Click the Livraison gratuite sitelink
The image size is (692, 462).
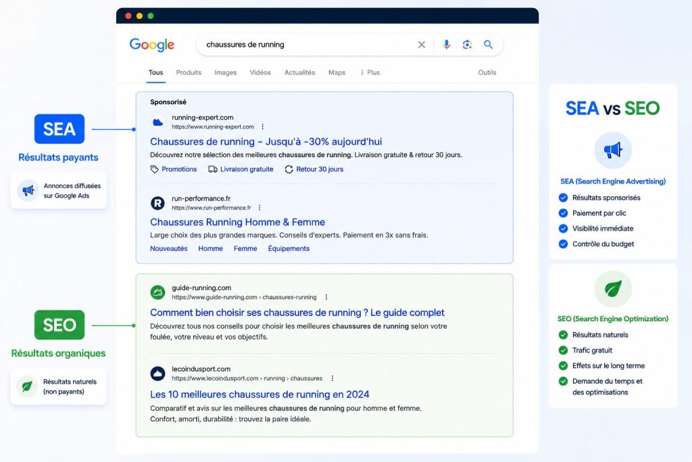click(x=247, y=169)
